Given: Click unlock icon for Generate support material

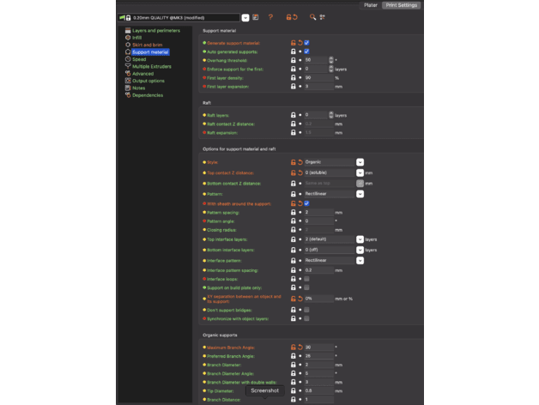Looking at the screenshot, I should point(294,43).
